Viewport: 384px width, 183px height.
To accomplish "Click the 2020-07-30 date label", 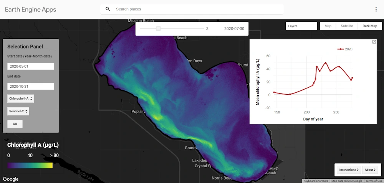I will tap(234, 29).
